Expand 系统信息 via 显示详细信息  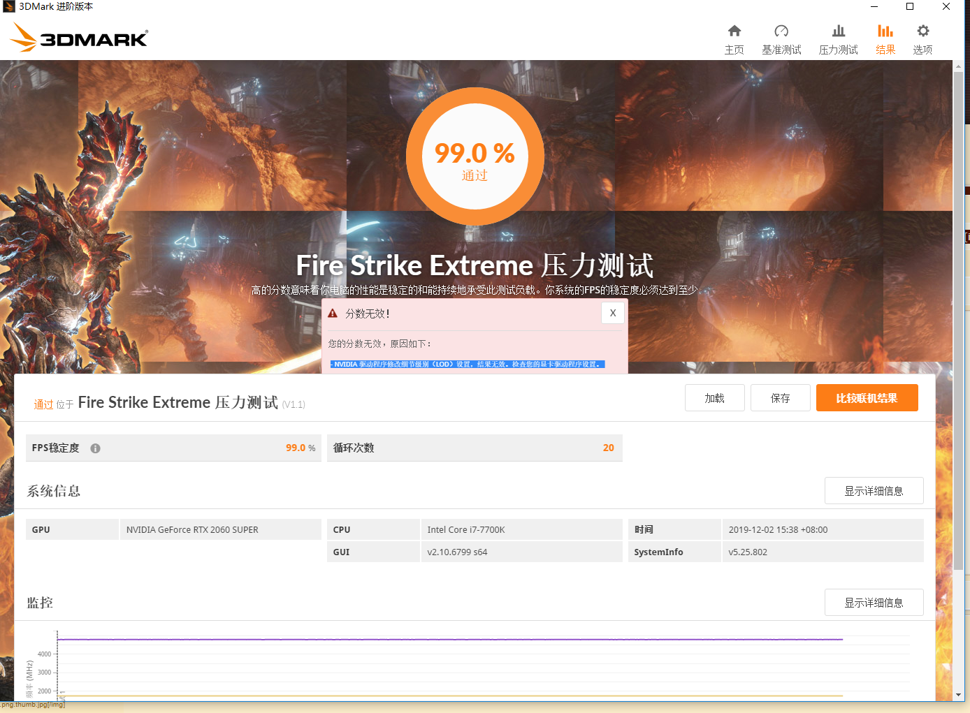[874, 490]
